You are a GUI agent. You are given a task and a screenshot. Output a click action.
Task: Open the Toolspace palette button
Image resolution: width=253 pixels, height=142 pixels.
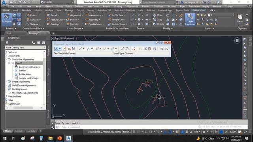coord(6,19)
